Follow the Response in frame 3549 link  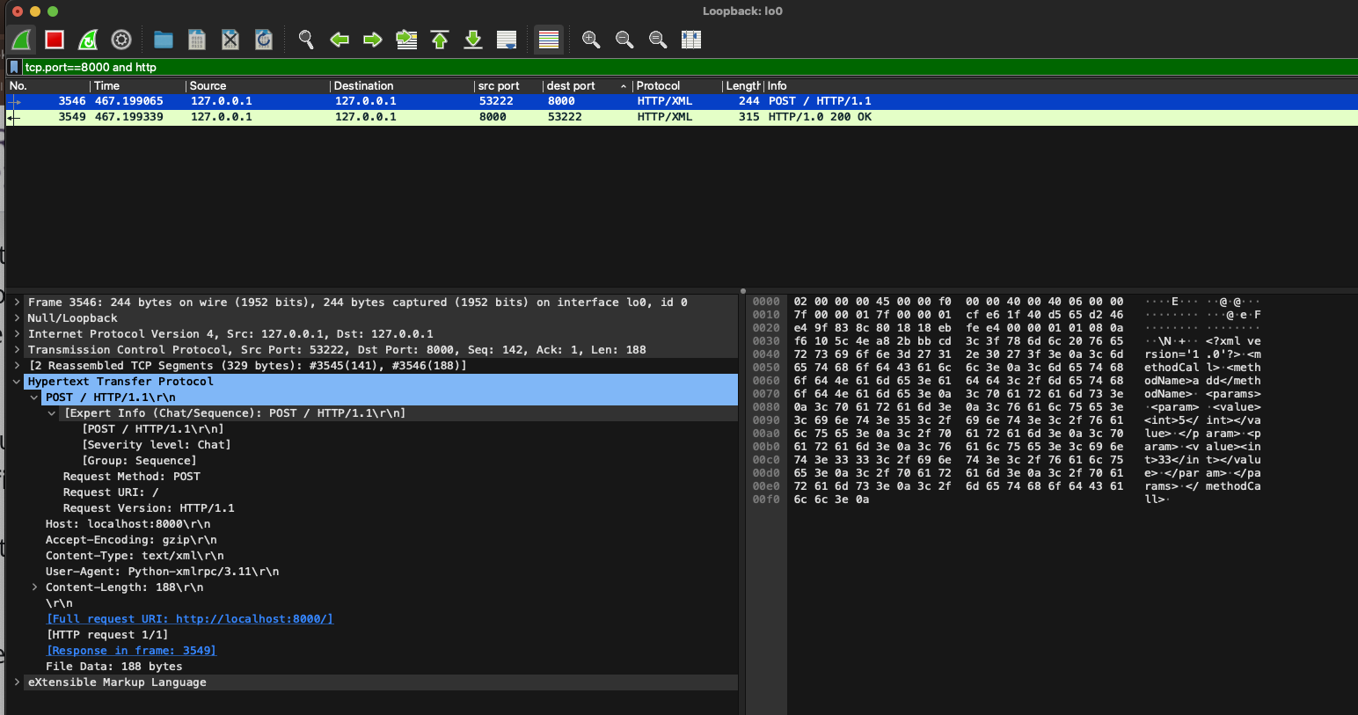coord(131,650)
